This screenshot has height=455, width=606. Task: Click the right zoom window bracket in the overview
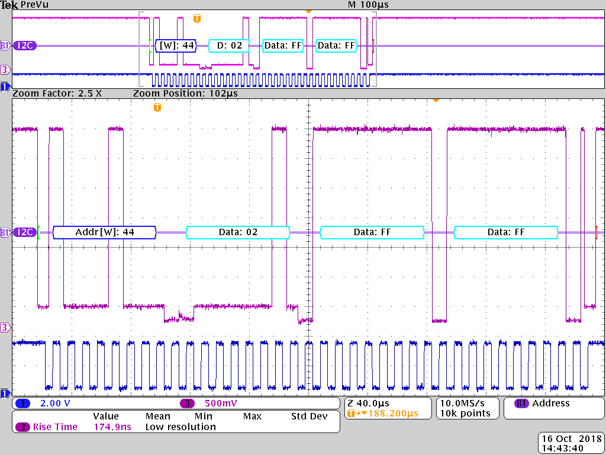374,49
